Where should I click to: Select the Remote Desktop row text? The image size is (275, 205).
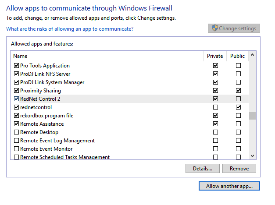[x=39, y=132]
